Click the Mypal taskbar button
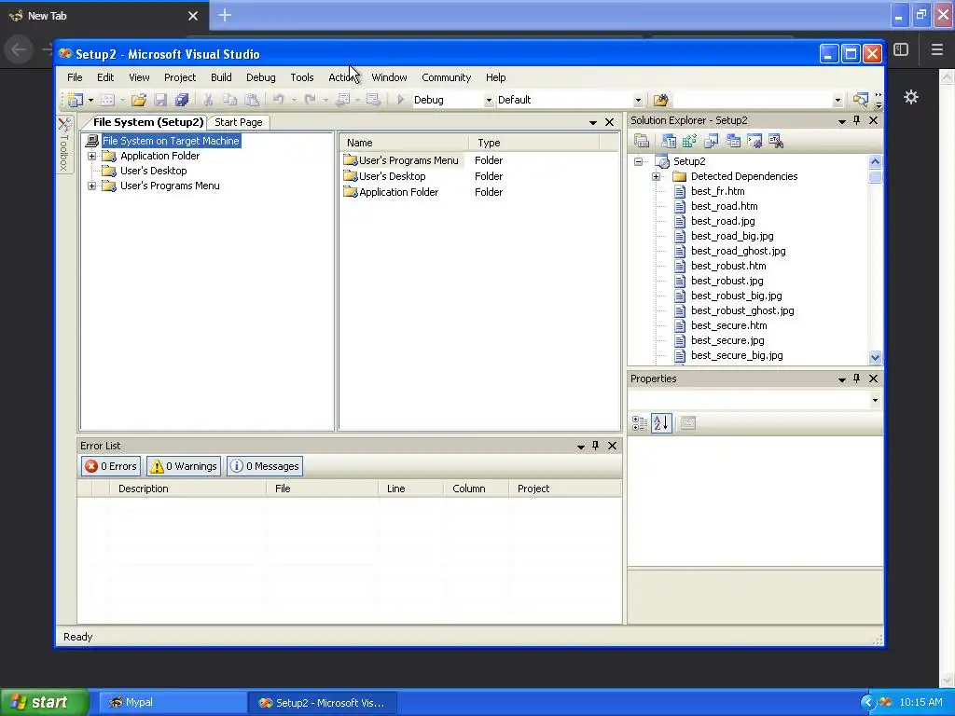This screenshot has height=716, width=955. click(173, 703)
